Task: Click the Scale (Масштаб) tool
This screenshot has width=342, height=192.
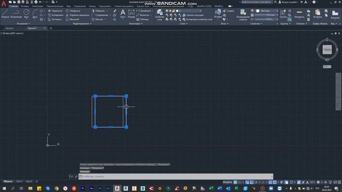Action: (73, 19)
